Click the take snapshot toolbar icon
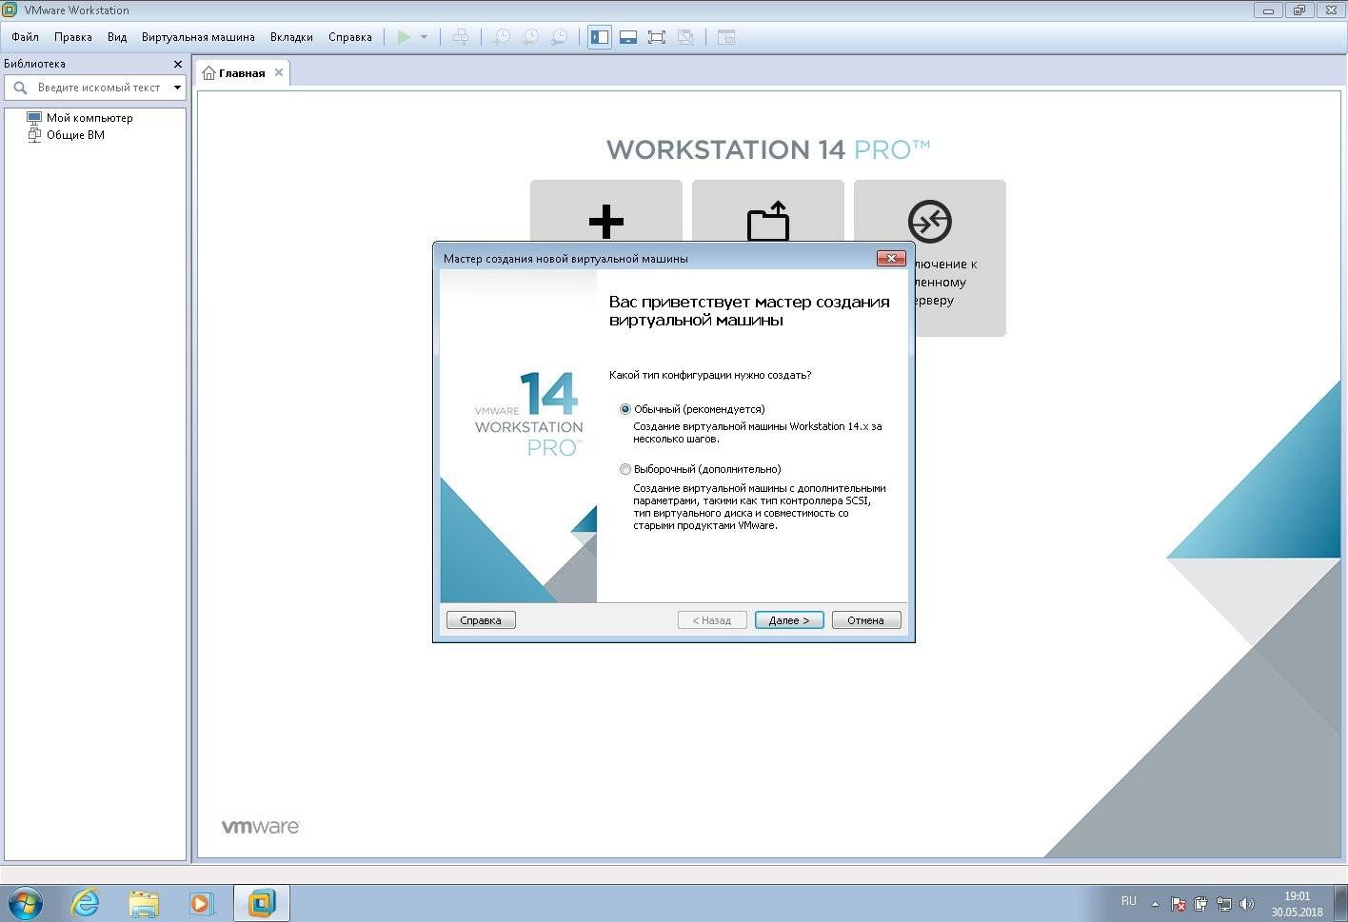The height and width of the screenshot is (922, 1348). coord(502,37)
